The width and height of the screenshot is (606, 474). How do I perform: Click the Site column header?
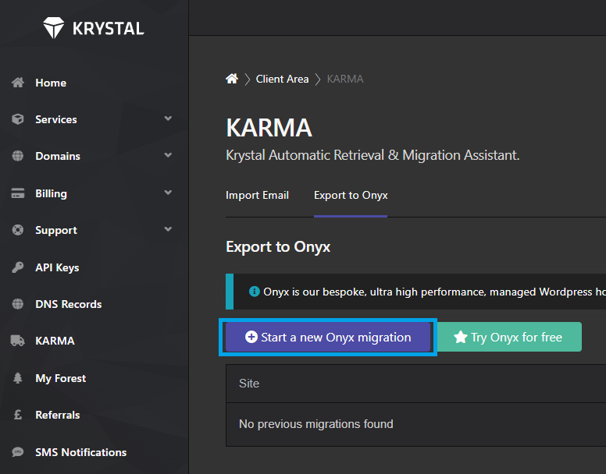pos(249,384)
